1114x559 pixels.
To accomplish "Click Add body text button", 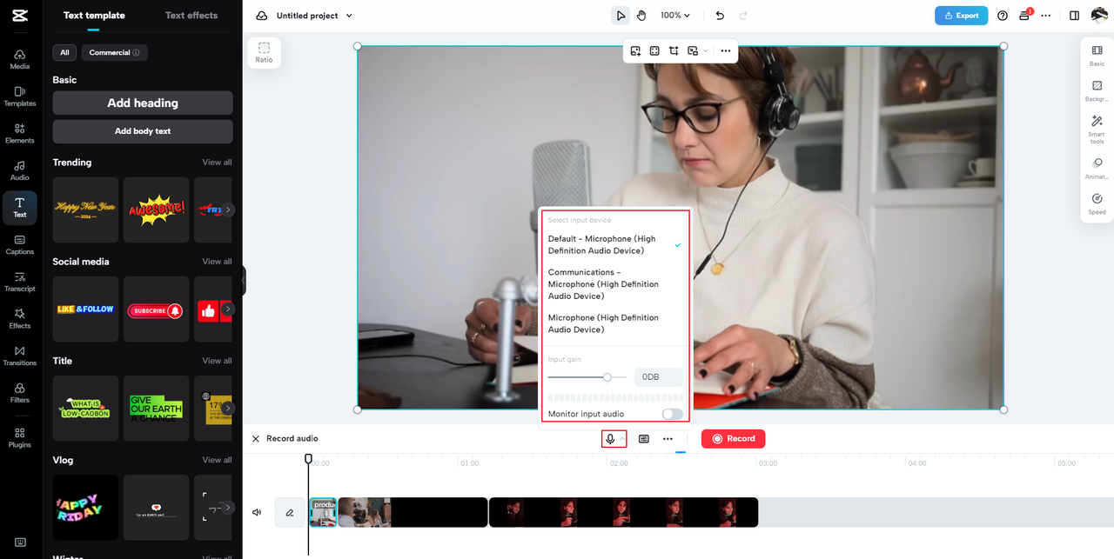I will [x=143, y=131].
